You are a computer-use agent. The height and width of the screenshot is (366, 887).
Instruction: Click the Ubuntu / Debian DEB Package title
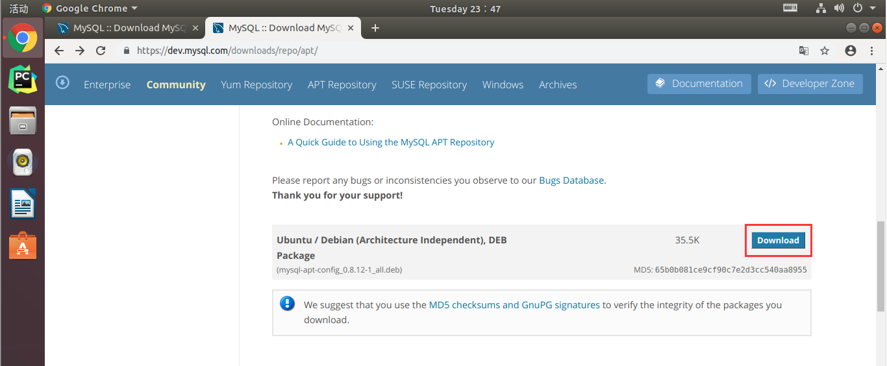tap(392, 248)
